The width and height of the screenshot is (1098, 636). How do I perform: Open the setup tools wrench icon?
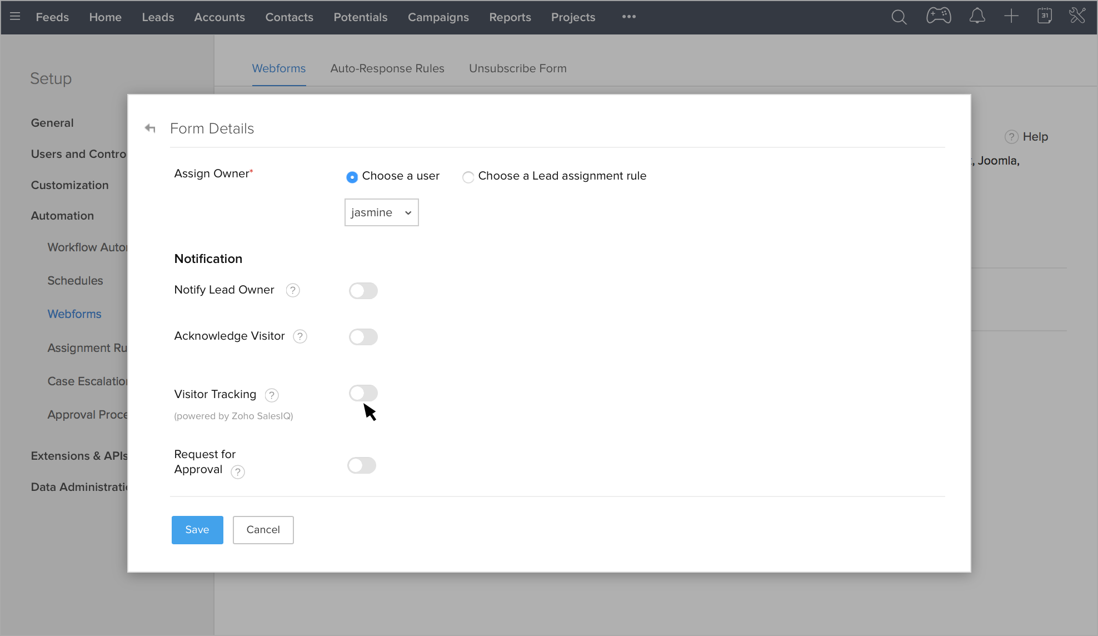pos(1077,16)
